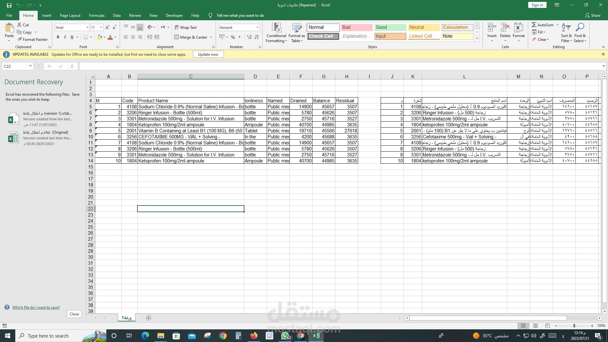The image size is (608, 342).
Task: Apply the Bad cell style swatch
Action: point(357,27)
